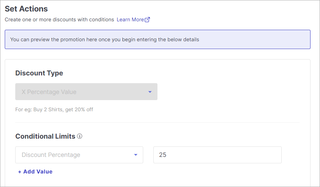Click the info icon next to Conditional Limits
This screenshot has width=320, height=187.
pyautogui.click(x=80, y=136)
